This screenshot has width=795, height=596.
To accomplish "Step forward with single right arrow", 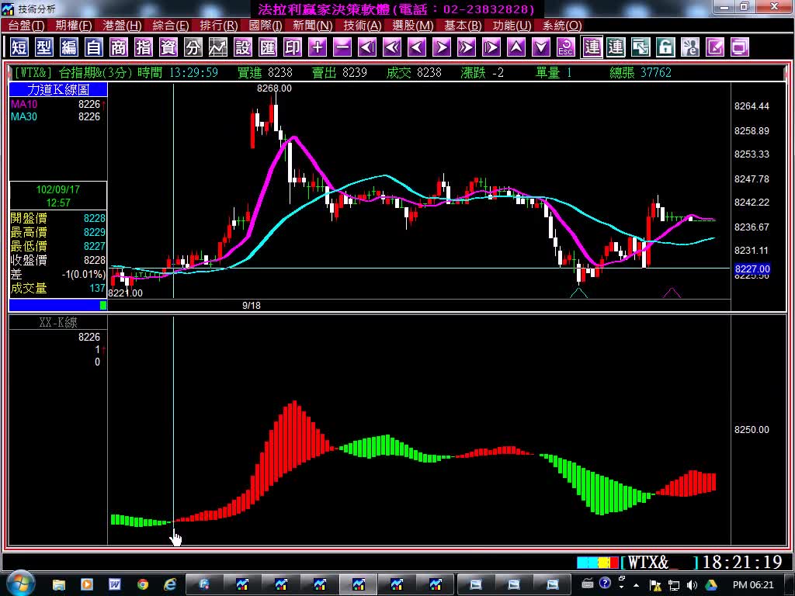I will [442, 47].
